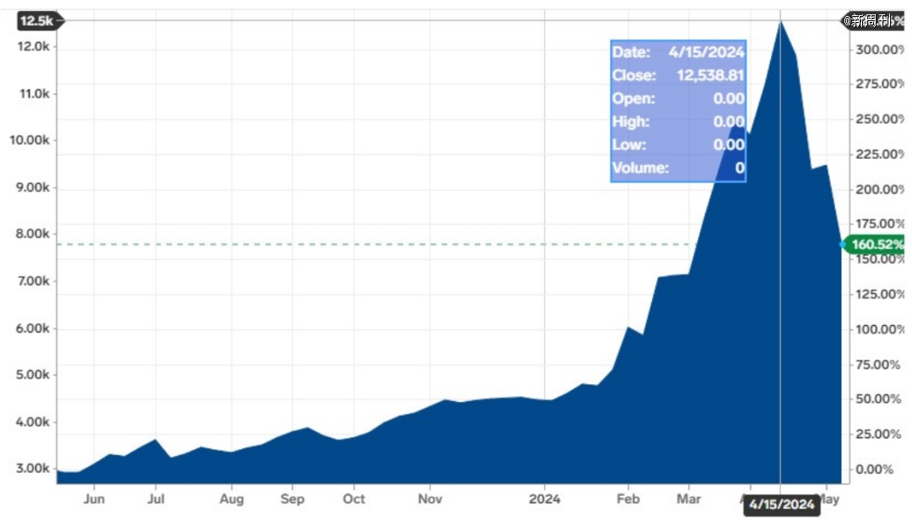The width and height of the screenshot is (912, 532).
Task: Click the 新周刊 watermark in the top corner
Action: tap(870, 20)
